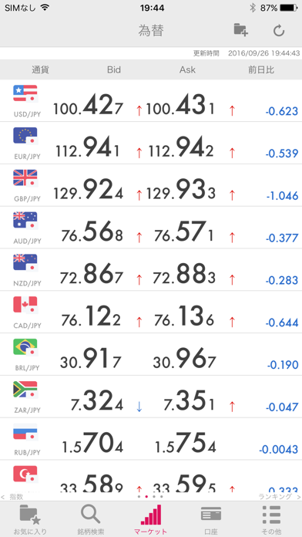This screenshot has height=537, width=302.
Task: Tap the page indicator dots
Action: (150, 496)
